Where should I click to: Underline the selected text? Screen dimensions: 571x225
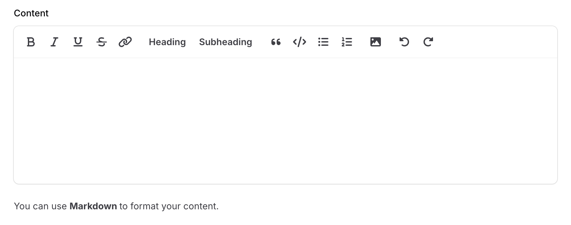[78, 42]
